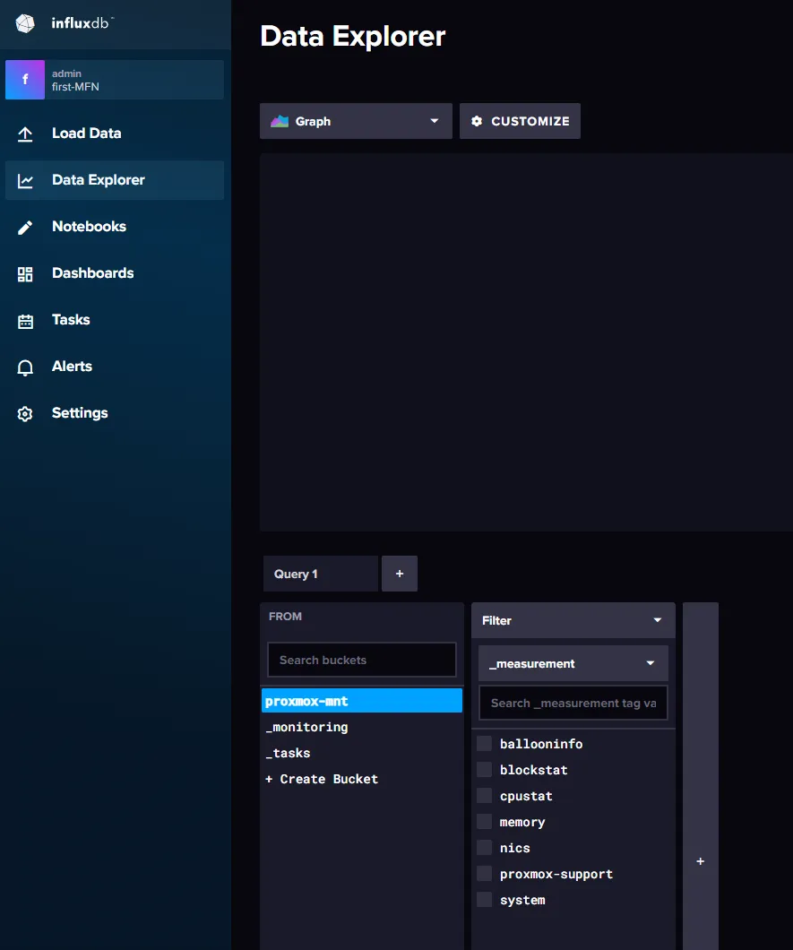Check the memory measurement checkbox
The width and height of the screenshot is (793, 950).
(x=484, y=822)
